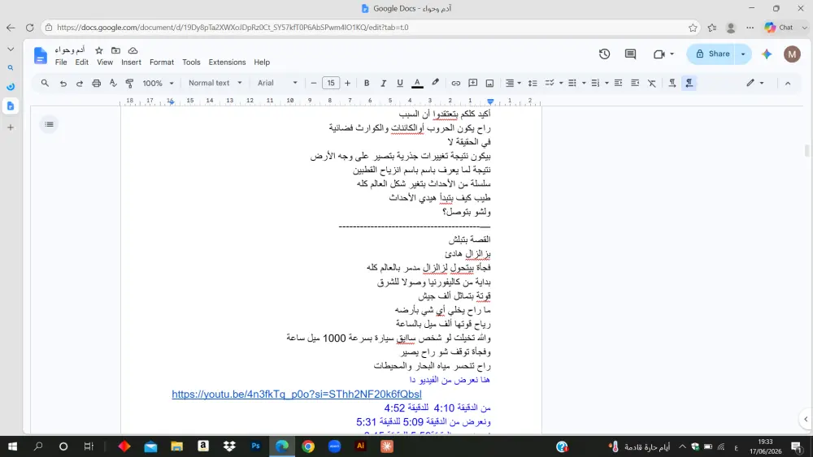Open Chrome from the taskbar
Screen dimensions: 813x457
tap(308, 446)
